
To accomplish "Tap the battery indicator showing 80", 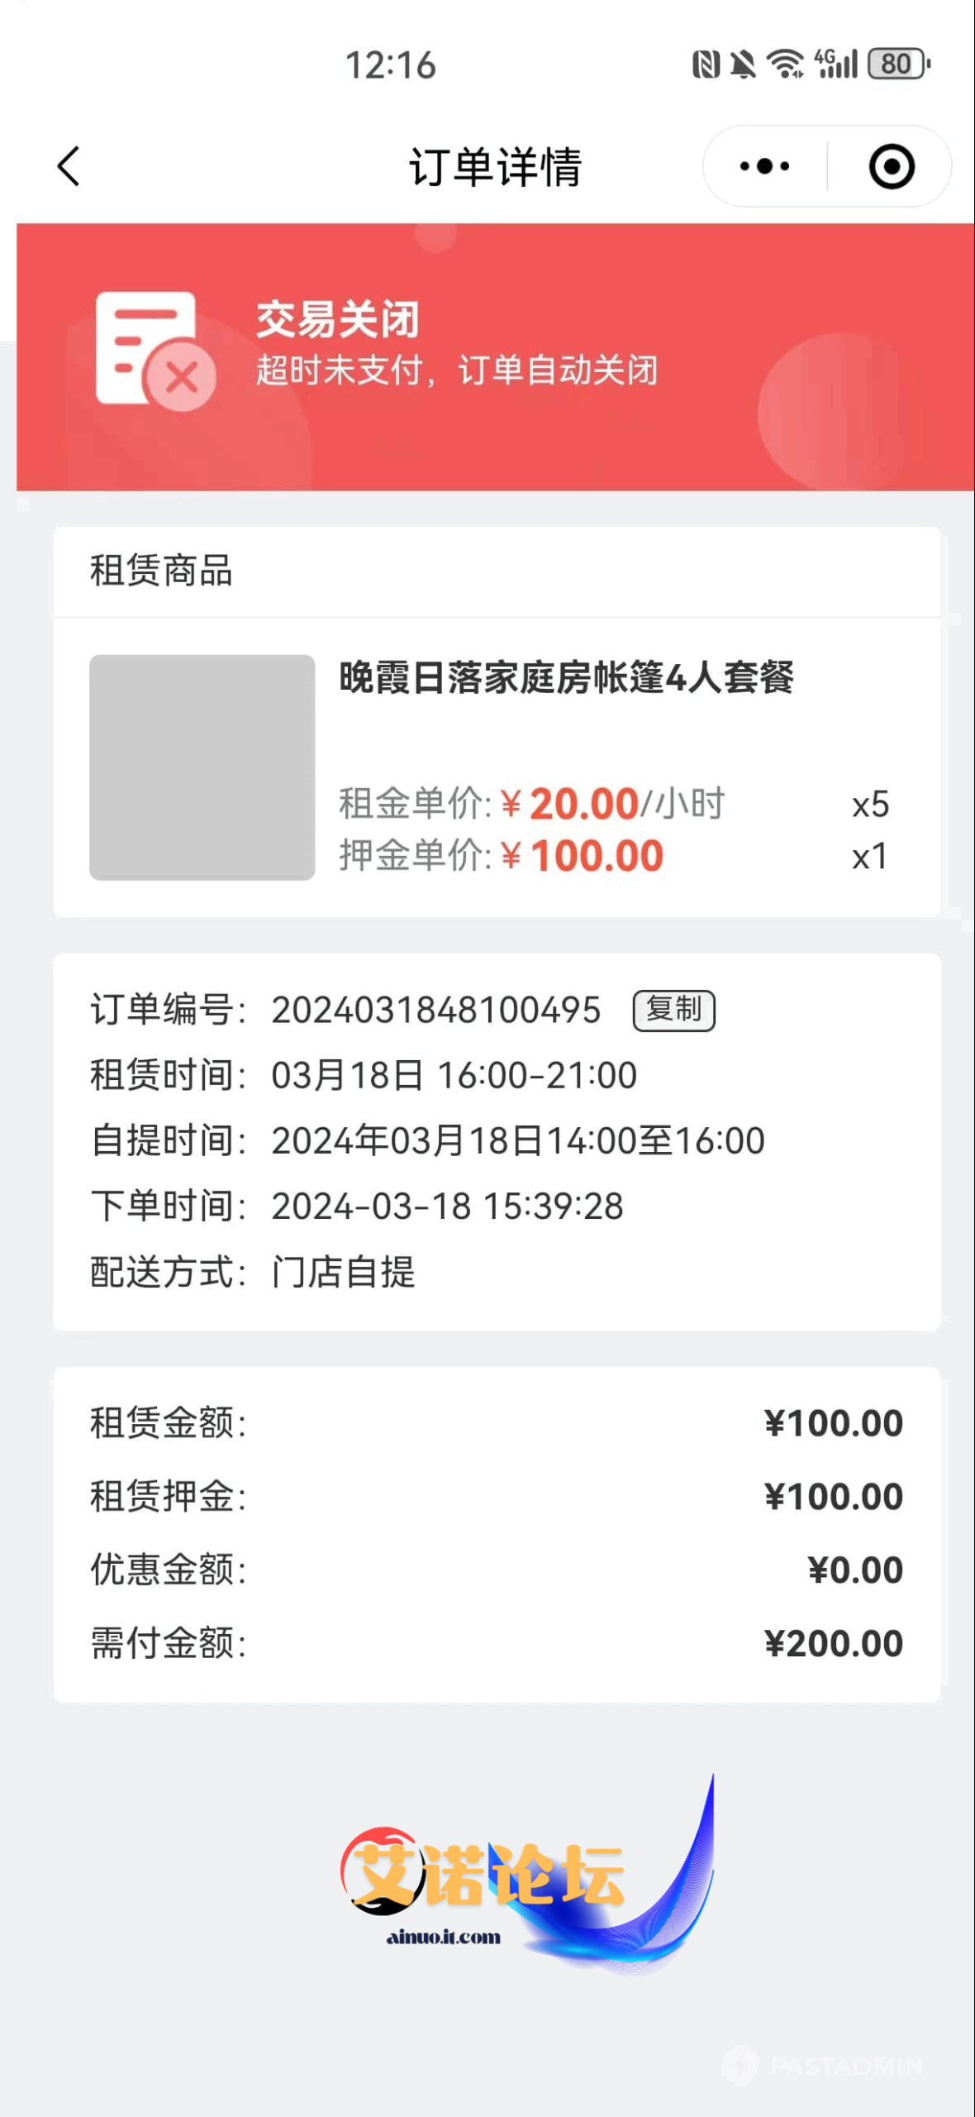I will (899, 64).
